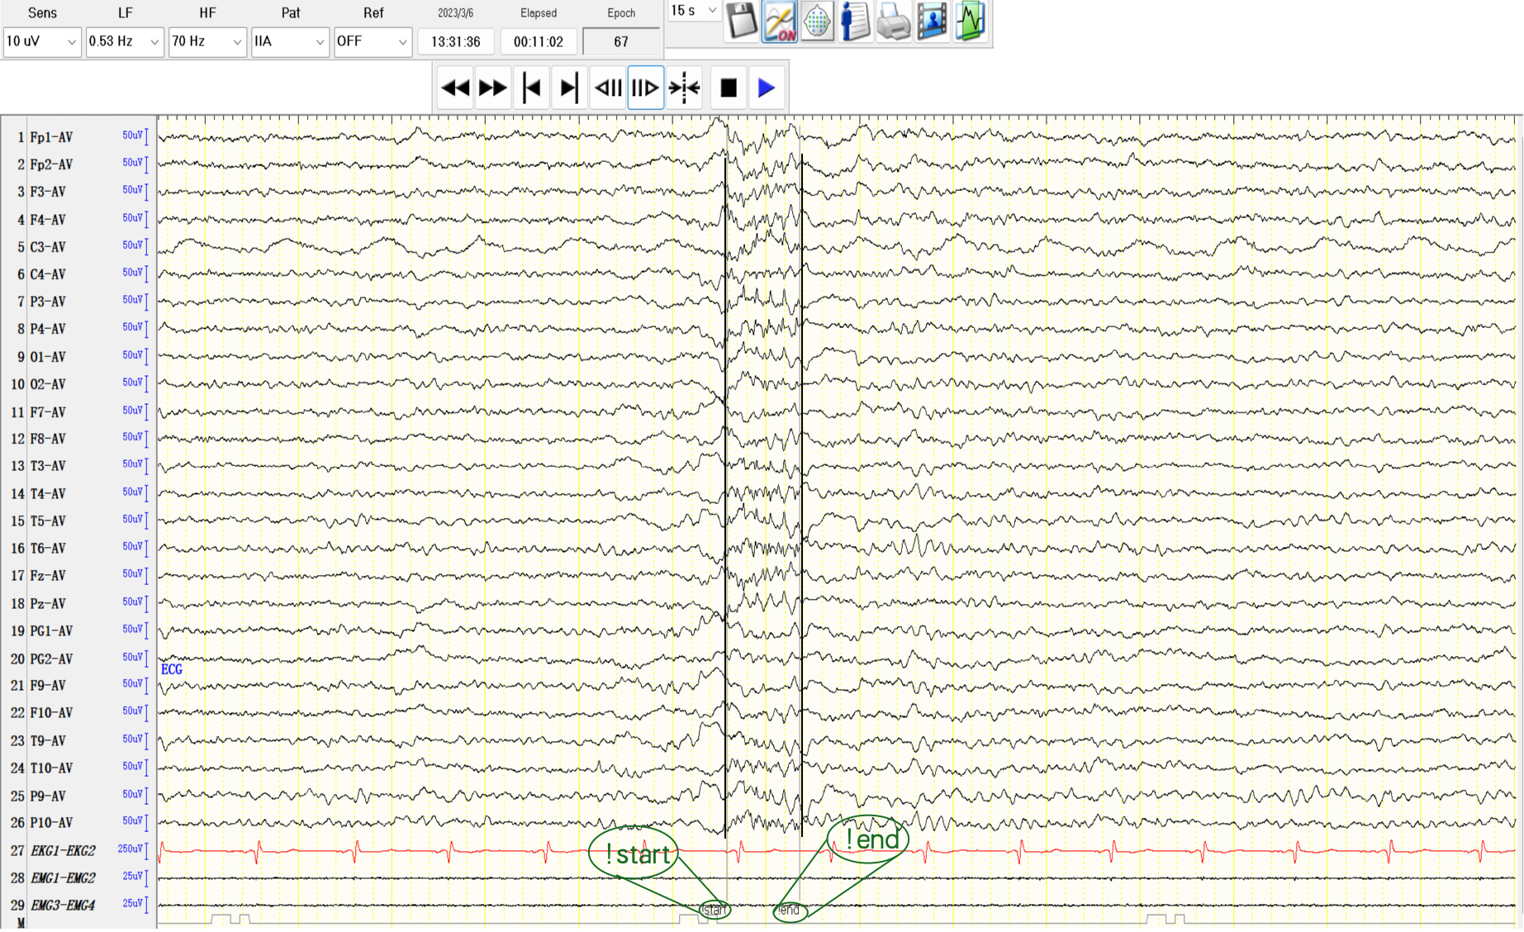
Task: Click the center cursor alignment control
Action: pyautogui.click(x=684, y=87)
